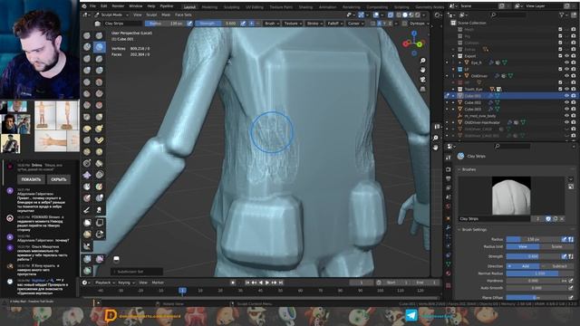Hide Cube.001 in the outliner
This screenshot has width=580, height=326.
[566, 96]
